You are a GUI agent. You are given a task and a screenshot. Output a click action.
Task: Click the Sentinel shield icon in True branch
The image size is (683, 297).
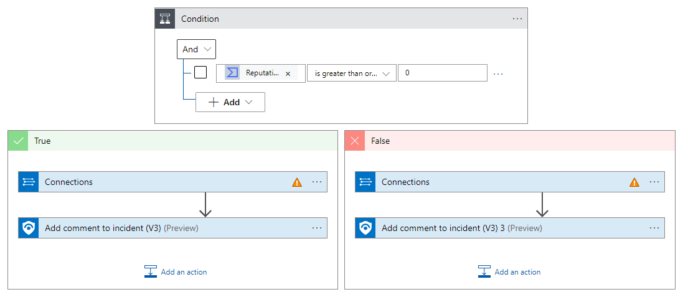click(x=29, y=228)
